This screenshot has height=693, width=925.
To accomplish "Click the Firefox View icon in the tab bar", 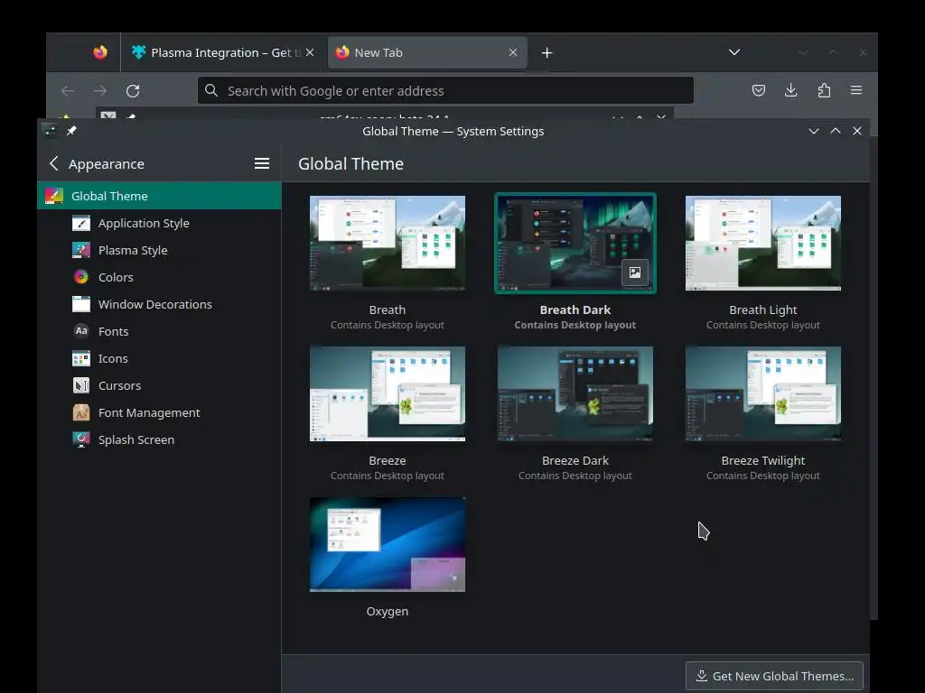I will point(100,52).
